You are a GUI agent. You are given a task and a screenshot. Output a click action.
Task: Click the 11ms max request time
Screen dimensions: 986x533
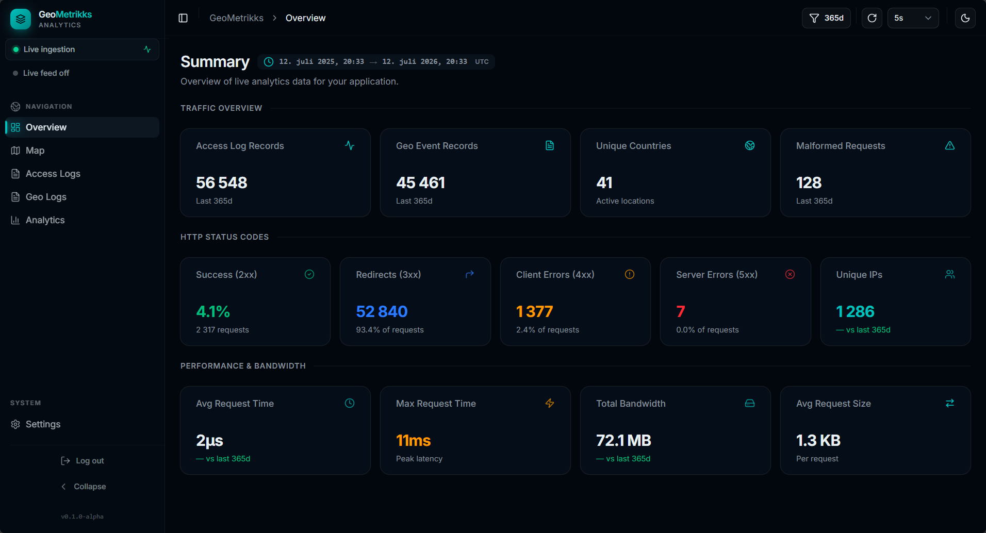pyautogui.click(x=414, y=441)
